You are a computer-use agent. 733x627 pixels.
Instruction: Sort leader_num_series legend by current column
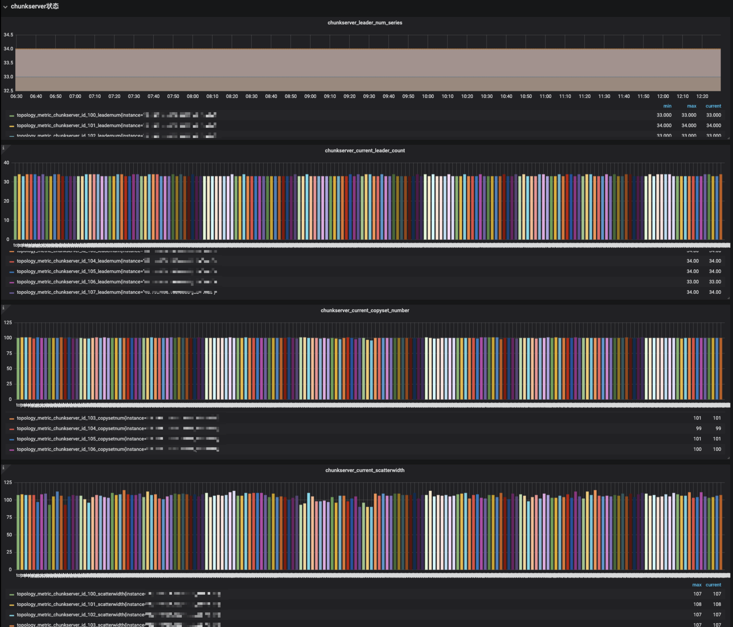click(x=713, y=106)
